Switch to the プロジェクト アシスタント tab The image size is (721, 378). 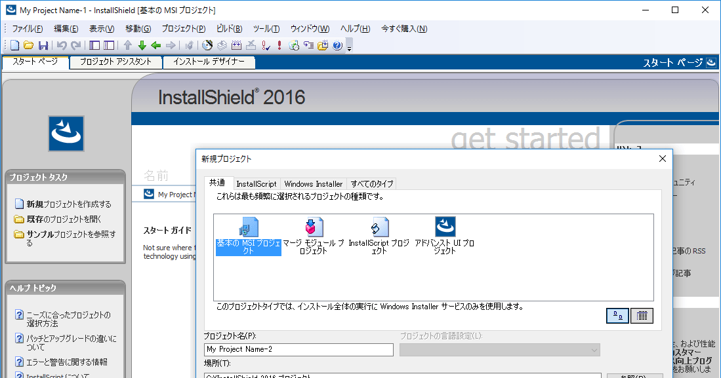tap(115, 62)
